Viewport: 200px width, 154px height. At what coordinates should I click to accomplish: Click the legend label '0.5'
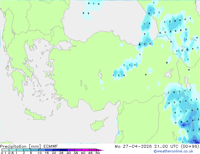pos(11,153)
